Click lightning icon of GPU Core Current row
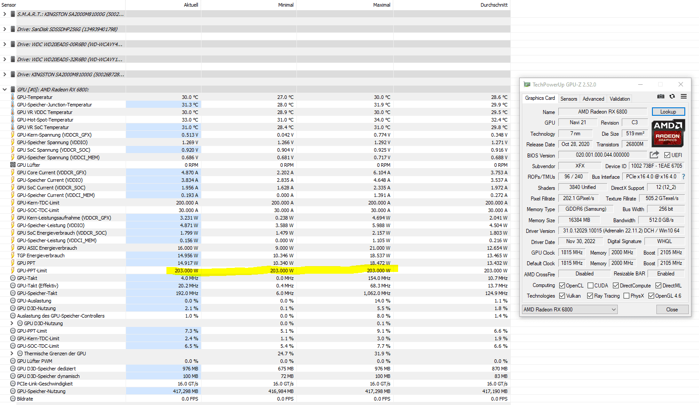 tap(13, 173)
